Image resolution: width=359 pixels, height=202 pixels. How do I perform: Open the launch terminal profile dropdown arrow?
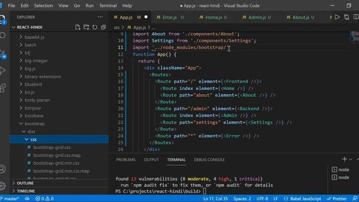coord(351,159)
